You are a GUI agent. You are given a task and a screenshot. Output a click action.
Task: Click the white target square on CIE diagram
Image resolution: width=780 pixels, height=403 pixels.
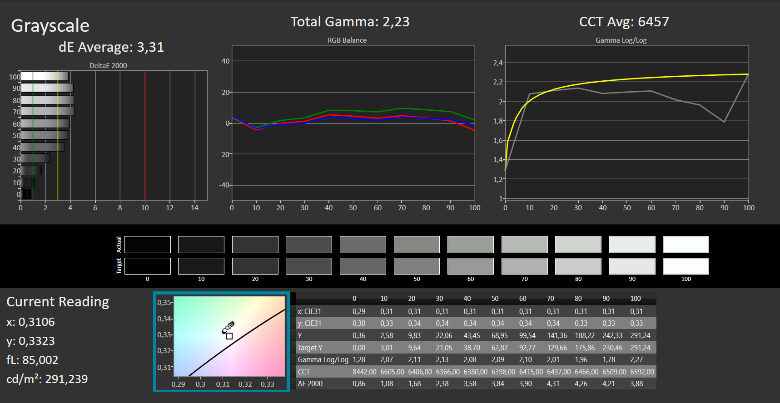(x=229, y=336)
